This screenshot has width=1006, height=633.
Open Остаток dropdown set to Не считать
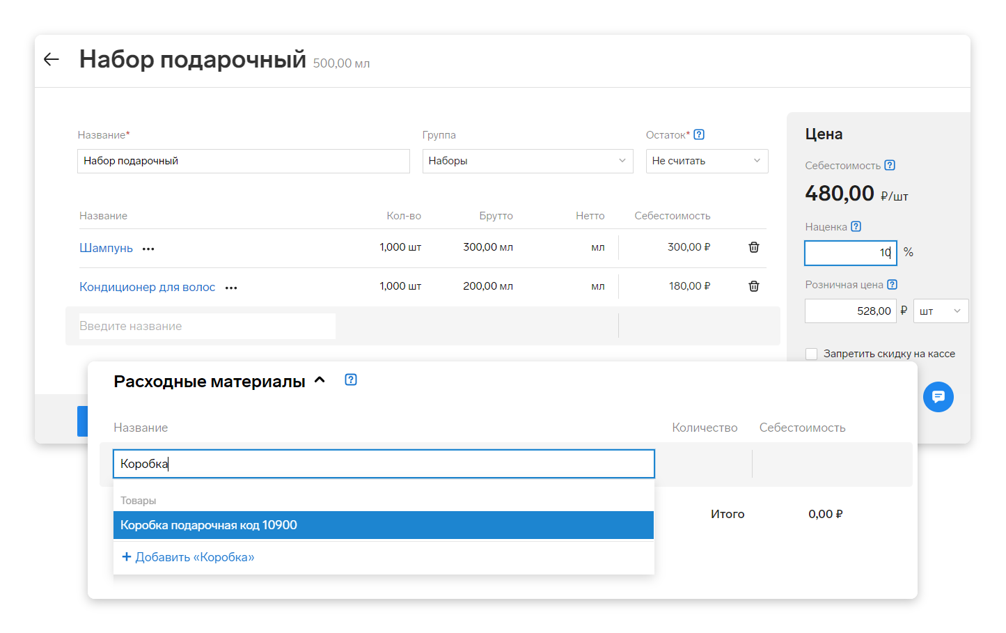706,161
